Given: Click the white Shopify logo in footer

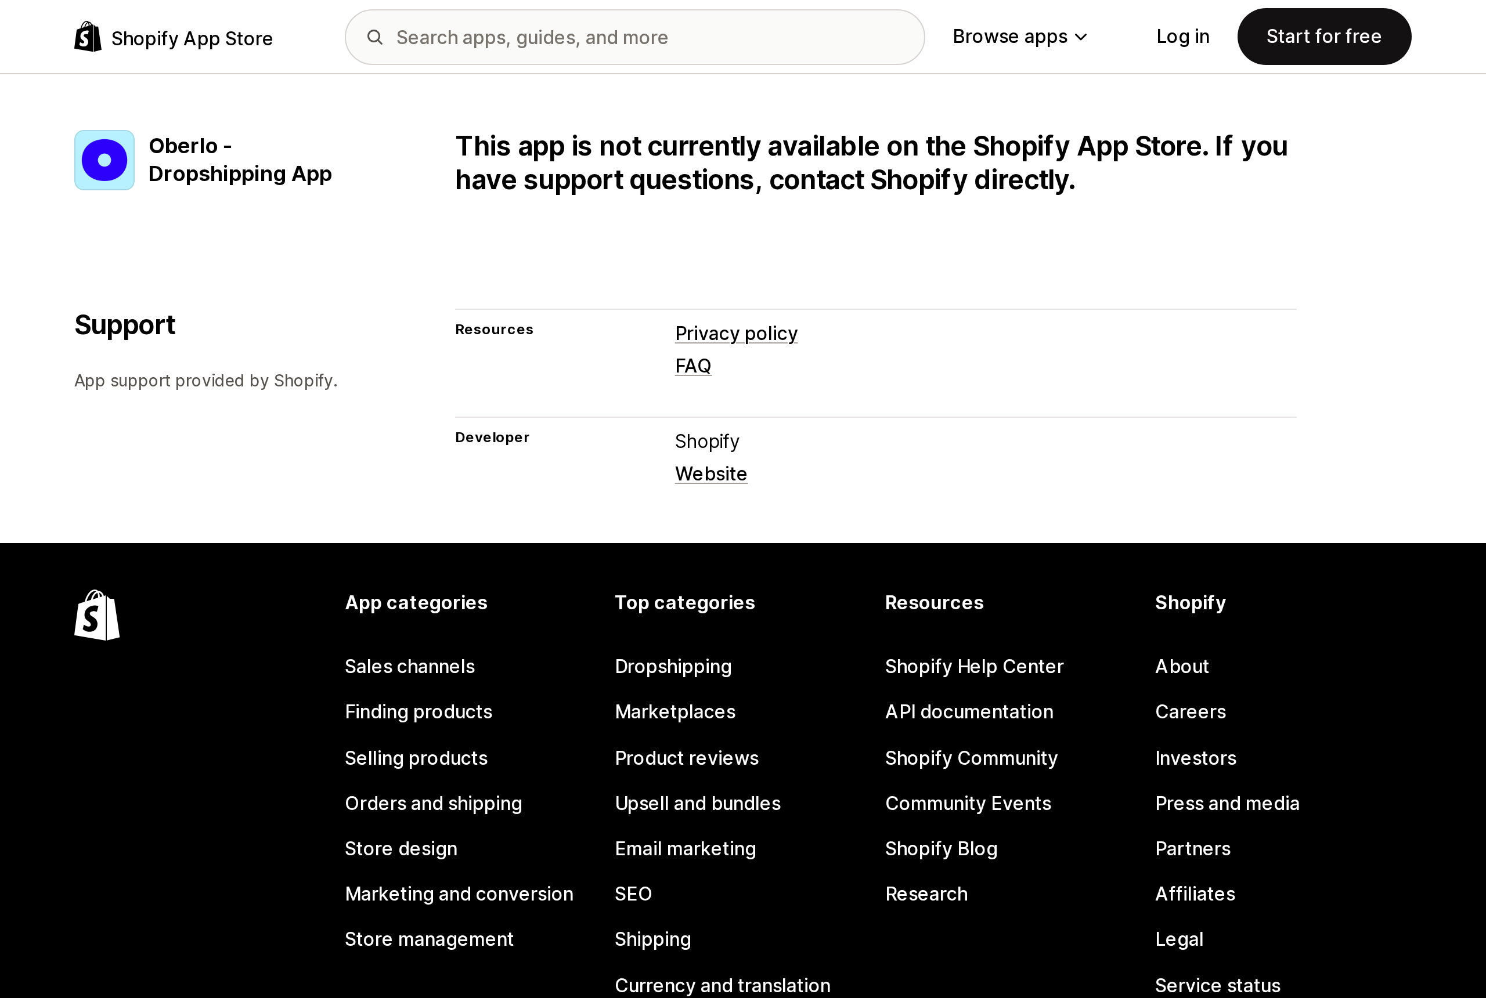Looking at the screenshot, I should coord(97,615).
